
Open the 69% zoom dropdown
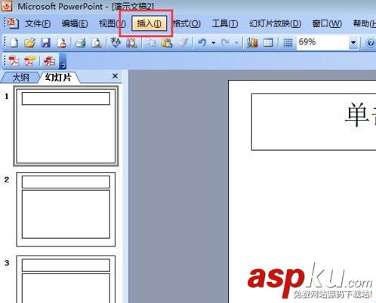[353, 43]
